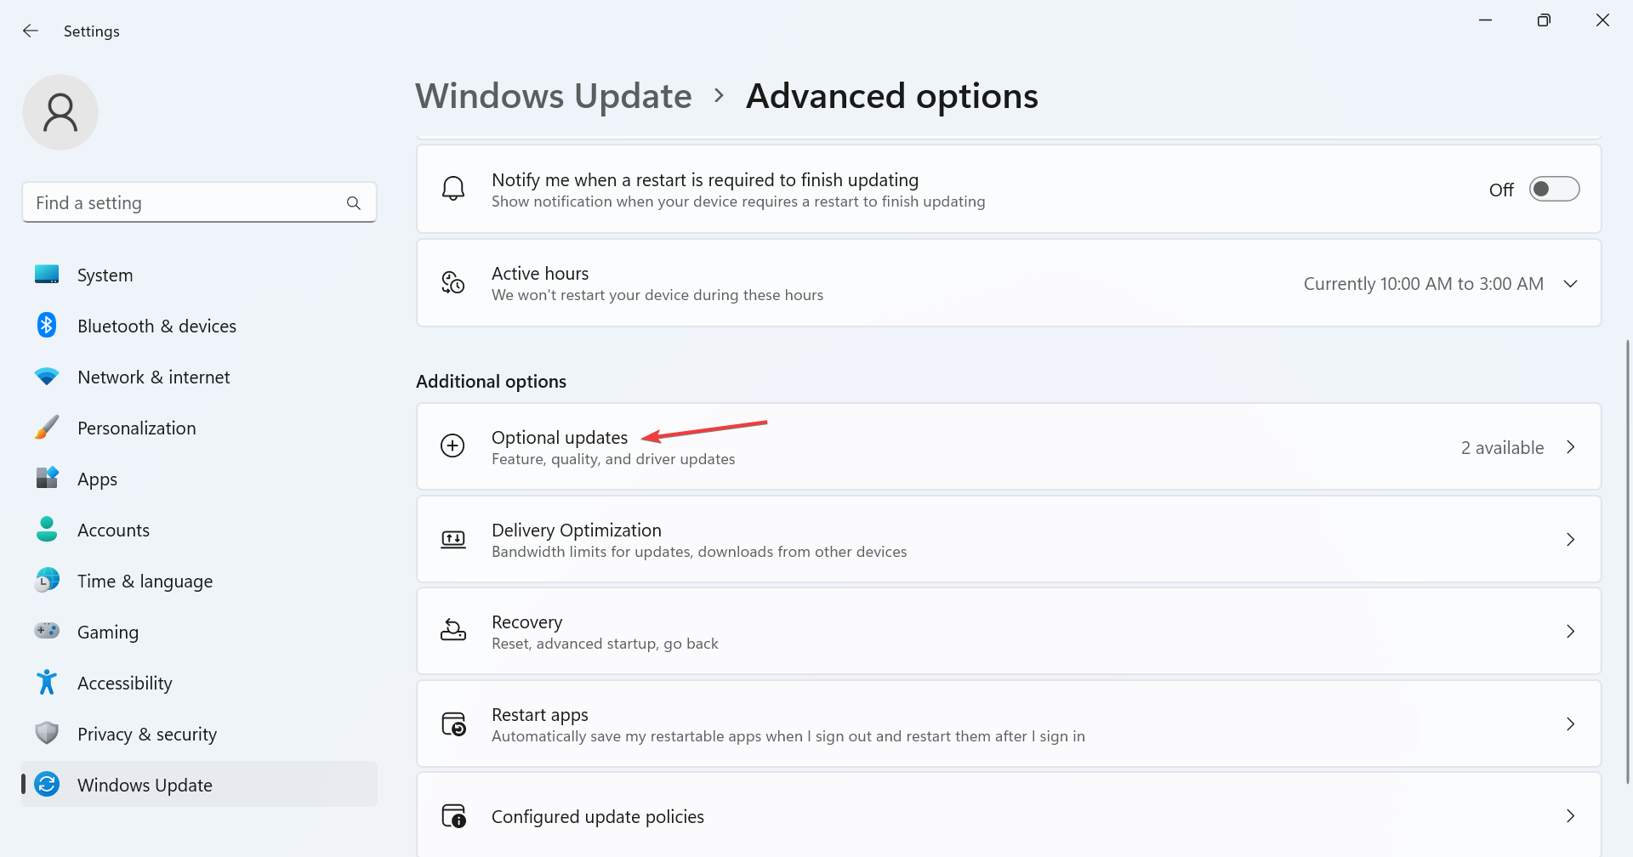Minimize the Settings window
This screenshot has height=857, width=1633.
click(1486, 20)
